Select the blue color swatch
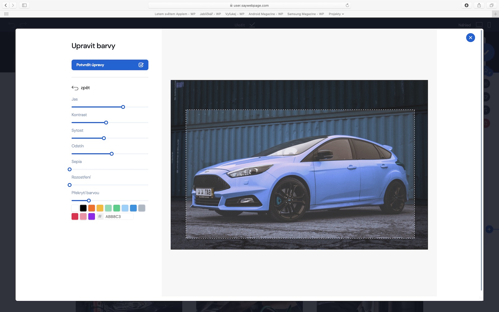 [x=133, y=208]
